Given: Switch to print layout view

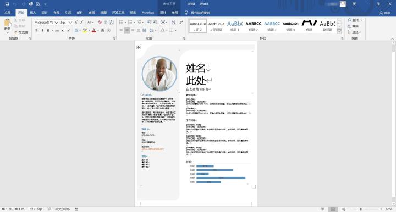Looking at the screenshot, I should pyautogui.click(x=333, y=209).
